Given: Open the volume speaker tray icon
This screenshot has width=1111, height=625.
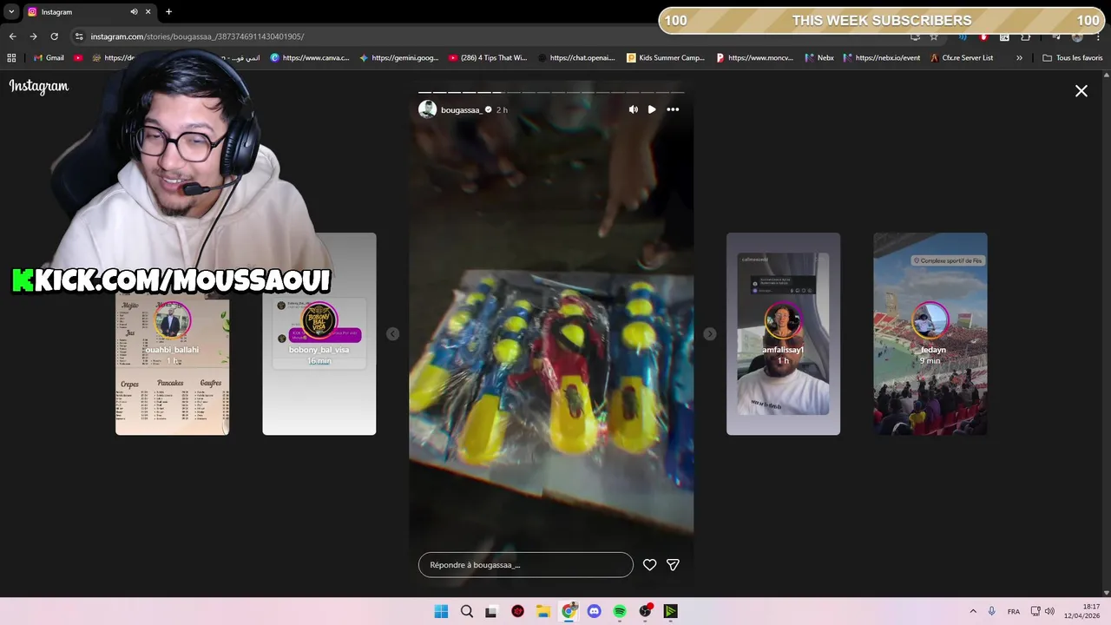Looking at the screenshot, I should pyautogui.click(x=1049, y=611).
